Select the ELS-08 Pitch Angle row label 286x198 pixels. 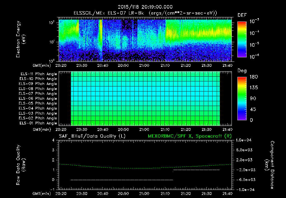coord(38,89)
